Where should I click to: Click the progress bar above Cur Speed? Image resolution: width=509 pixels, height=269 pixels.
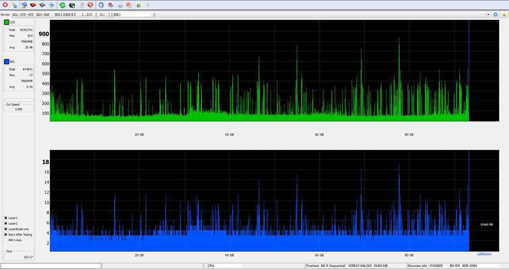point(19,100)
